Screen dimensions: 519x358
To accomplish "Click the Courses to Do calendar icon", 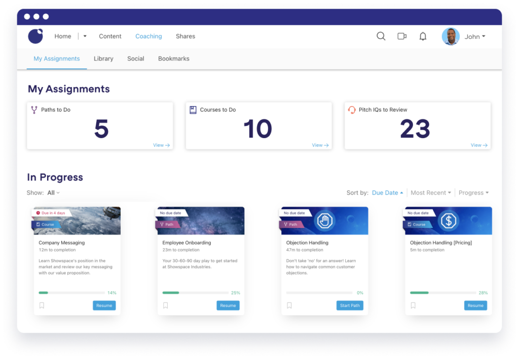I will click(194, 109).
